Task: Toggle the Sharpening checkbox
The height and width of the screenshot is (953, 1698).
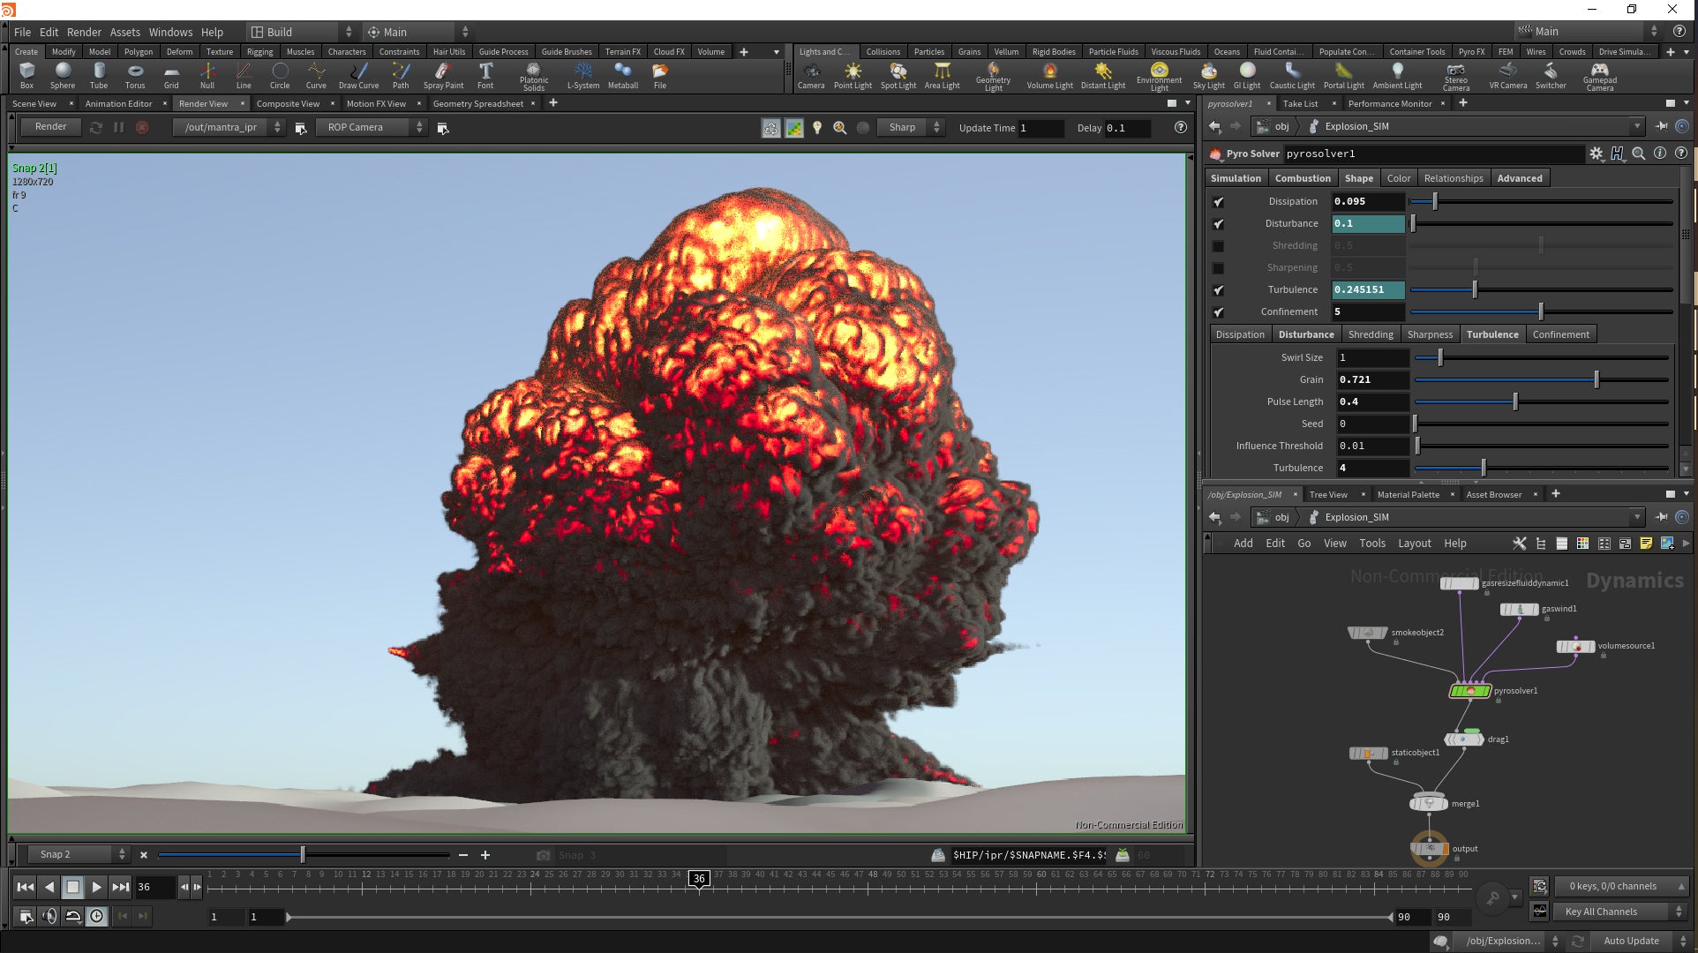Action: pyautogui.click(x=1218, y=268)
